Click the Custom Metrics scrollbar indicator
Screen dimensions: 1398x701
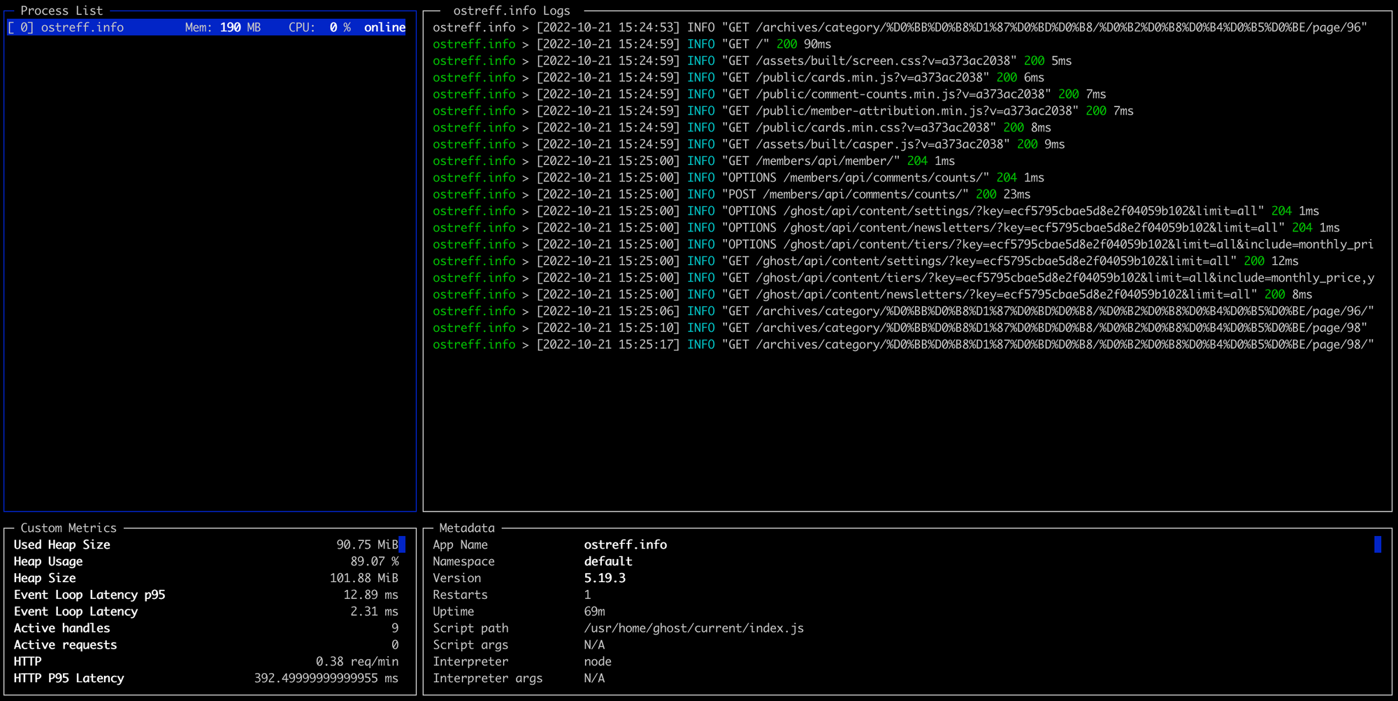[402, 544]
